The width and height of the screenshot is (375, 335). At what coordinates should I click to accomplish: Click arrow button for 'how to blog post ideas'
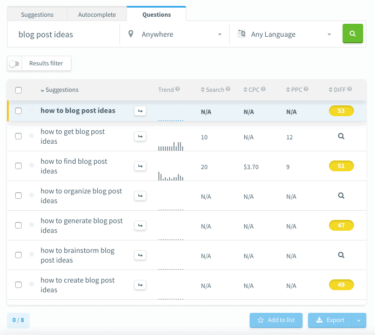[140, 111]
